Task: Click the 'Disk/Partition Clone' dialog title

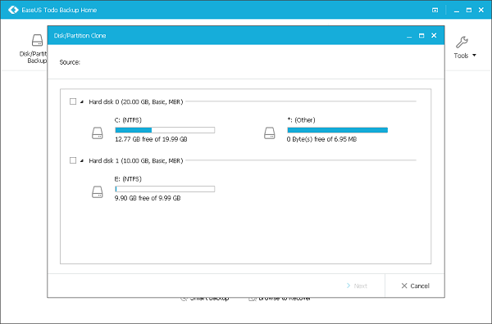Action: [80, 36]
